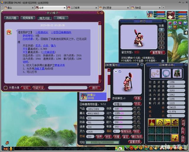Pop out the 梦幻精灵 window icon
The height and width of the screenshot is (152, 189).
[98, 13]
